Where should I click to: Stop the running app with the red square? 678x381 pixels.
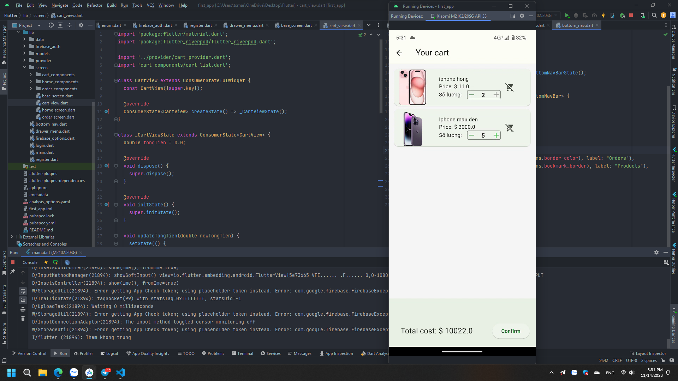pos(13,262)
